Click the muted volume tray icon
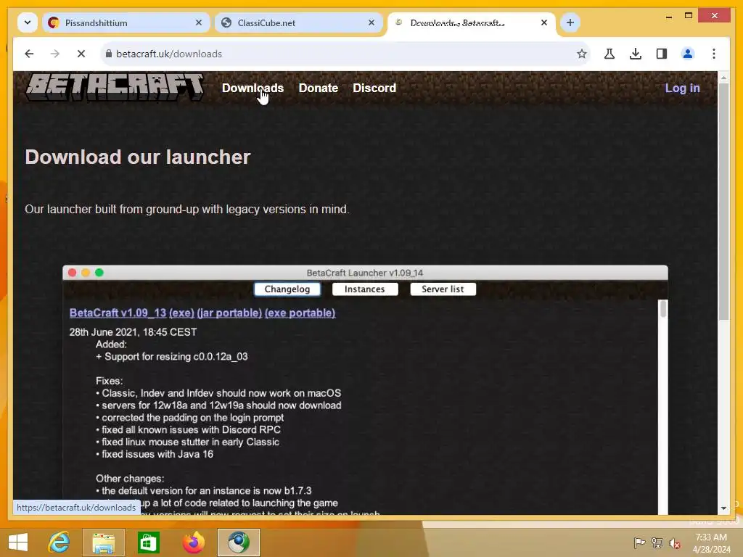 coord(674,542)
